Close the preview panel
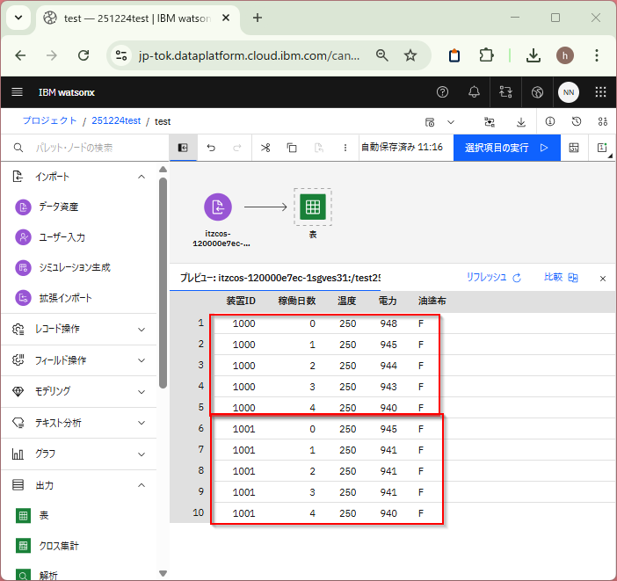617x581 pixels. click(602, 279)
